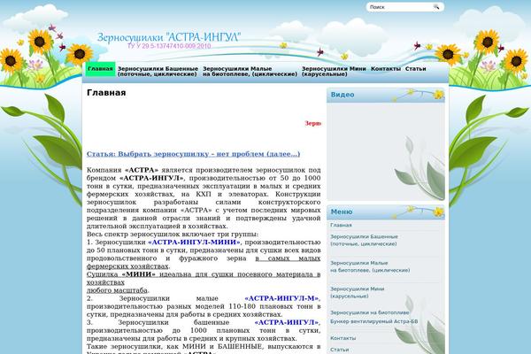Click the Главная page heading

(106, 92)
